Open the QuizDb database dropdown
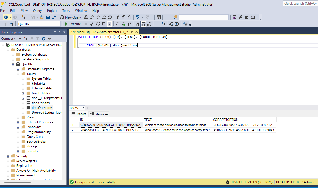 59,24
